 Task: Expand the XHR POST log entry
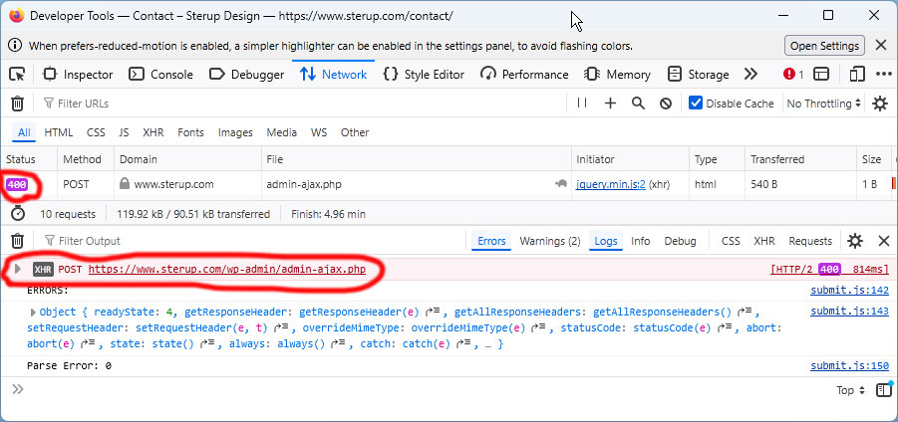pyautogui.click(x=18, y=268)
